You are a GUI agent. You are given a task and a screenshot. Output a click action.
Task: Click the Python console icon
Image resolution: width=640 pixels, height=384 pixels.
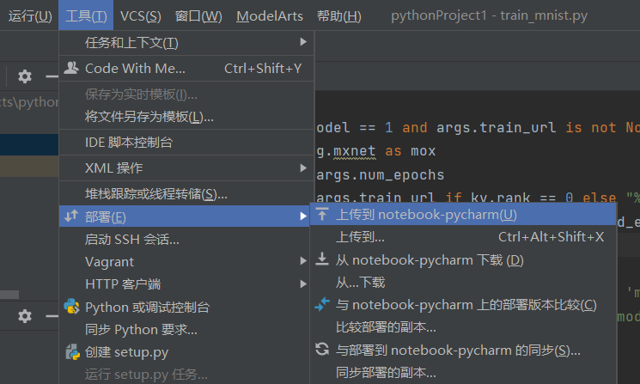72,307
